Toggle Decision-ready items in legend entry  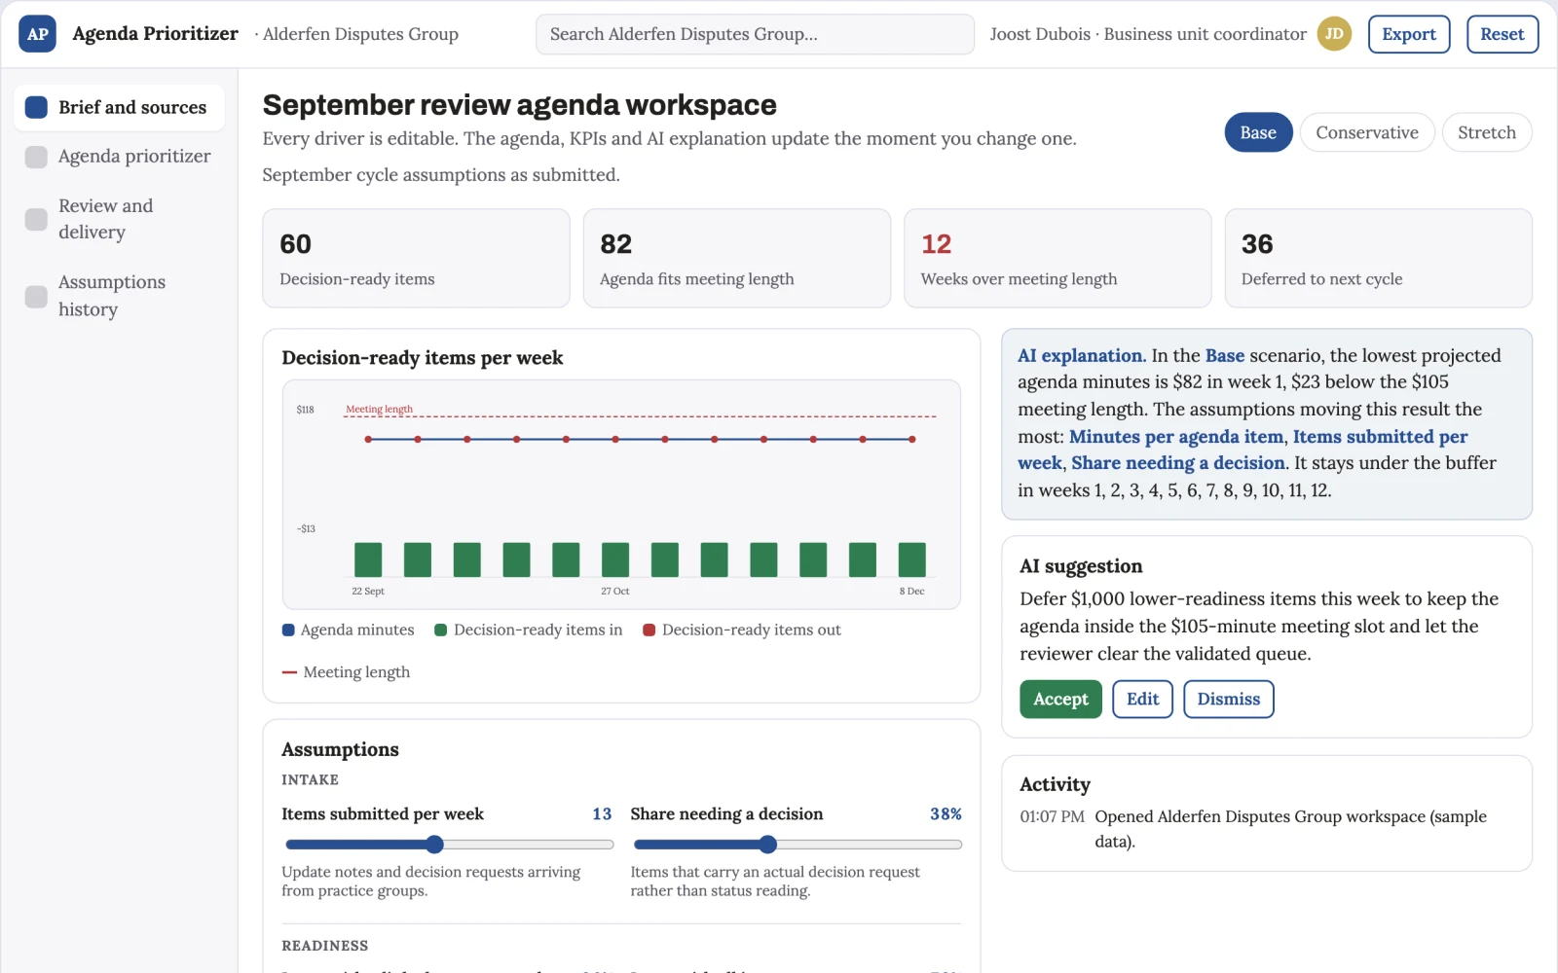[528, 630]
